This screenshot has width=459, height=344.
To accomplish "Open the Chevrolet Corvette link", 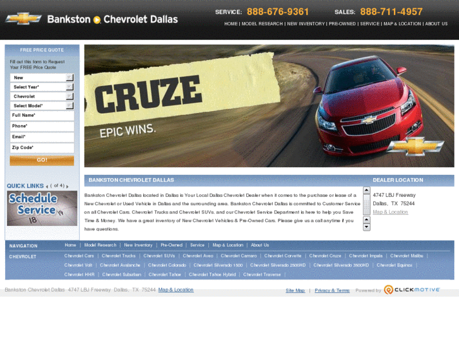I will point(283,256).
